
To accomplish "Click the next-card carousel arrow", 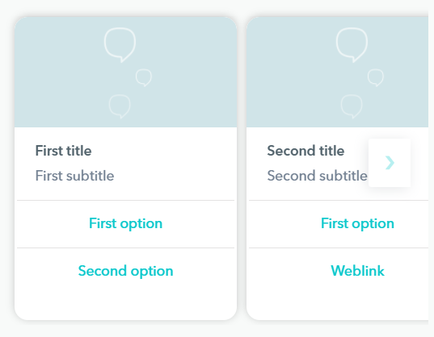I will [x=390, y=163].
